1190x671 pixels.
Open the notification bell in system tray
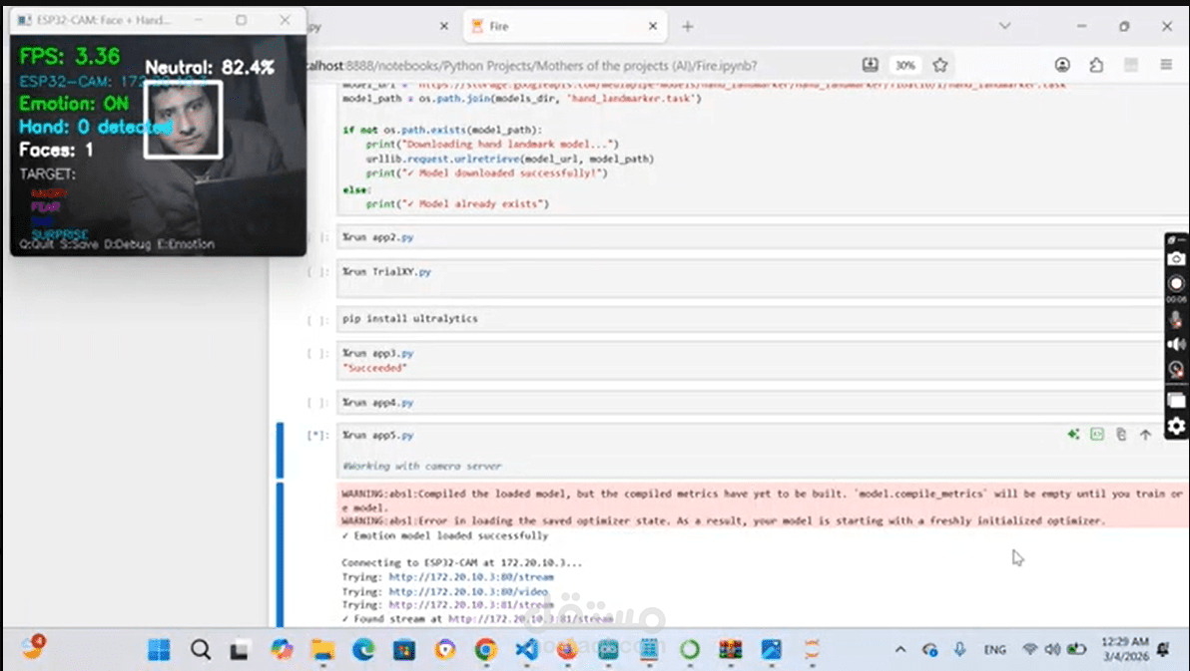click(1163, 649)
